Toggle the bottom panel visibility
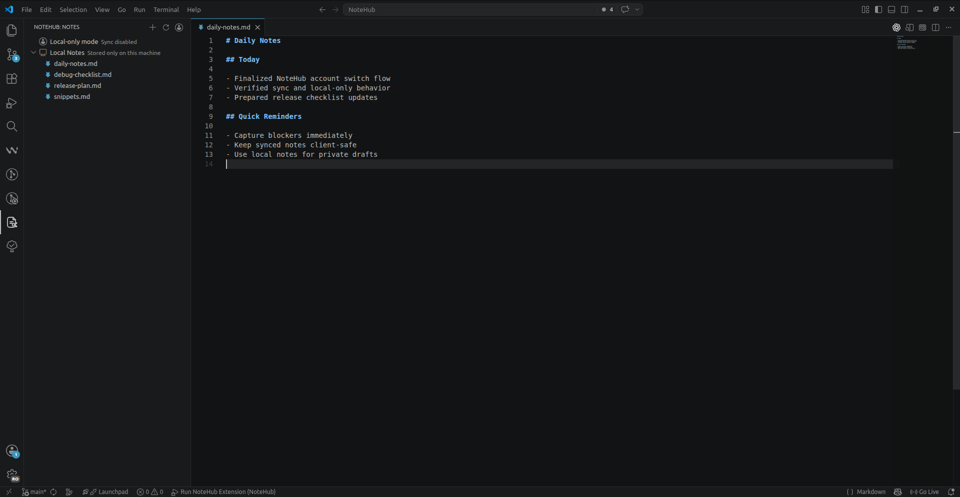Screen dimensions: 960x497 coord(891,9)
